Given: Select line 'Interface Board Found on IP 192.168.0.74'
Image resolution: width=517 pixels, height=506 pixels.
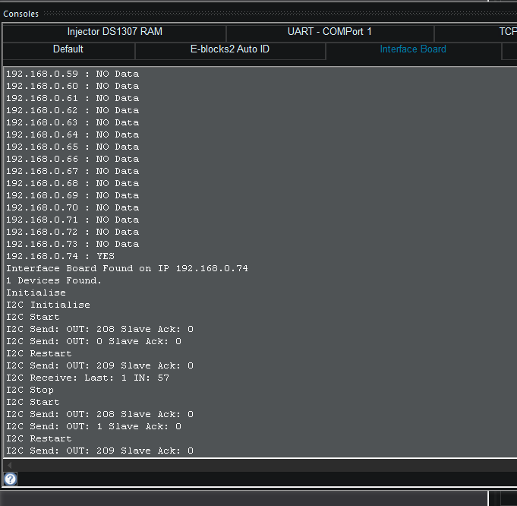Looking at the screenshot, I should point(127,268).
